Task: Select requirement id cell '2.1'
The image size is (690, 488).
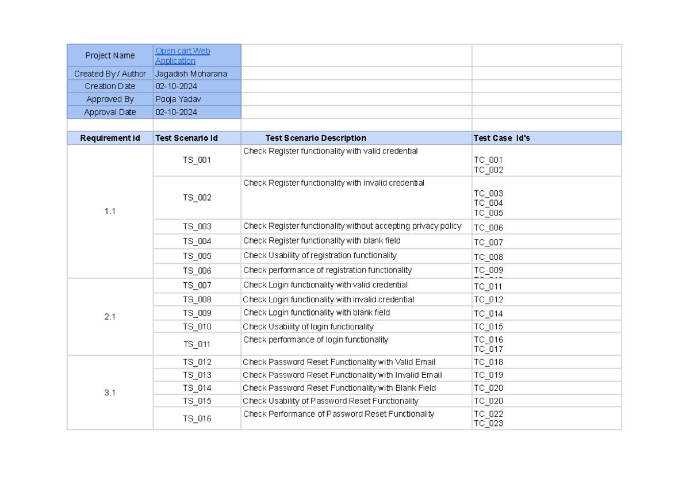Action: tap(110, 317)
